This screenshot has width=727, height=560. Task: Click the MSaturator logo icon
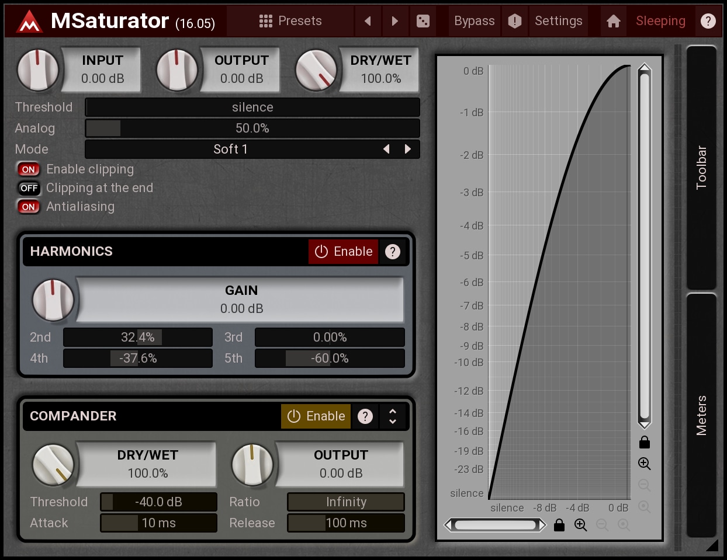tap(29, 22)
